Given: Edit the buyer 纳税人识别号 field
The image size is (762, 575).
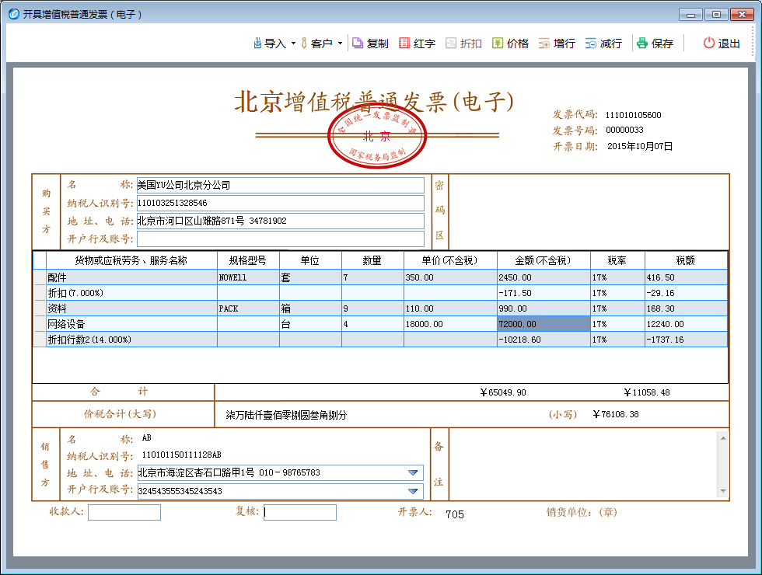Looking at the screenshot, I should [281, 203].
